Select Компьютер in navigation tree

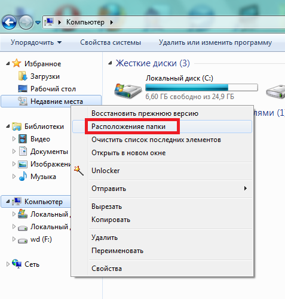point(44,202)
